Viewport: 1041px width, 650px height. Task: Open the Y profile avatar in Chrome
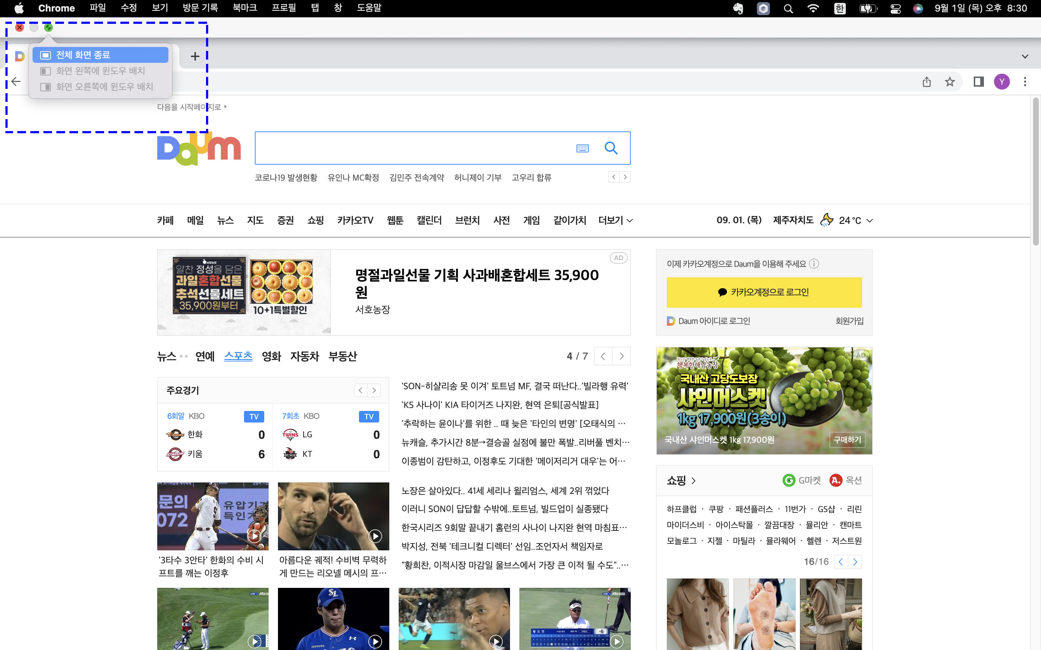click(x=1002, y=82)
